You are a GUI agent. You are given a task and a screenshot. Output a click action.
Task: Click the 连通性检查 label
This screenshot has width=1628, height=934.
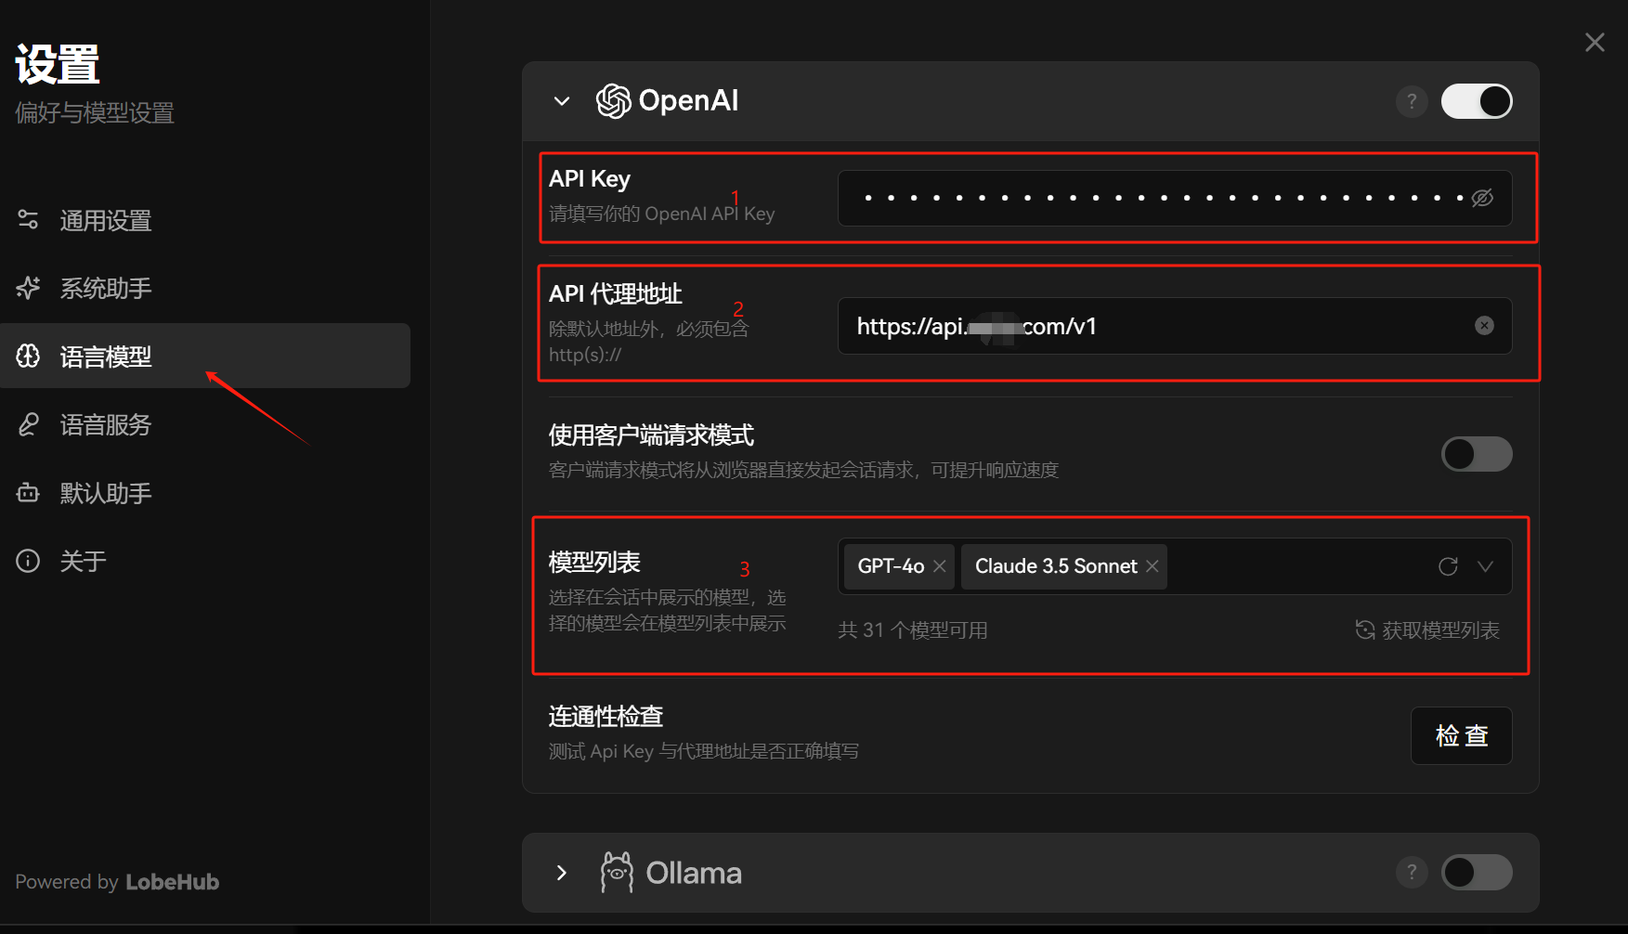(606, 717)
